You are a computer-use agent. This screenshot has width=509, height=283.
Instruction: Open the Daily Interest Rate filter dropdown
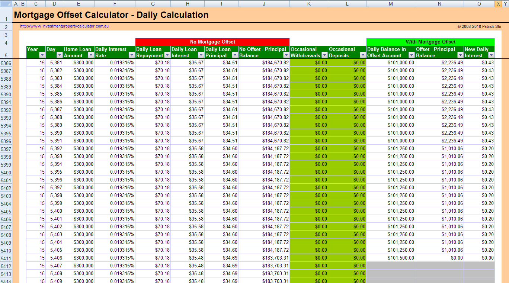click(131, 55)
